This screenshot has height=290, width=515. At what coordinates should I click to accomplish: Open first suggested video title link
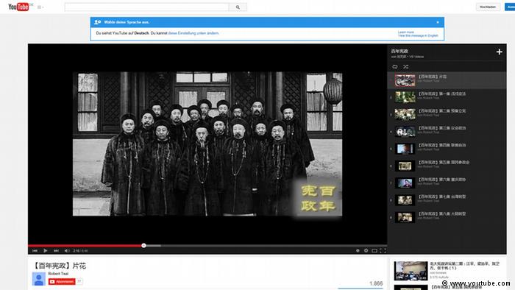tap(464, 266)
